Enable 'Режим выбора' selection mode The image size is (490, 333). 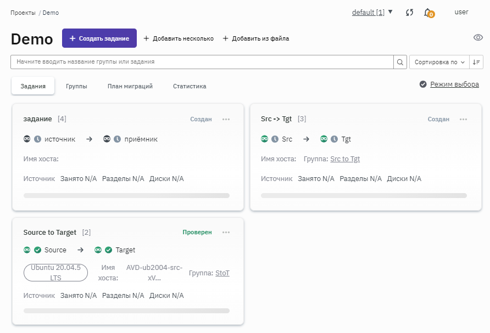tap(454, 84)
